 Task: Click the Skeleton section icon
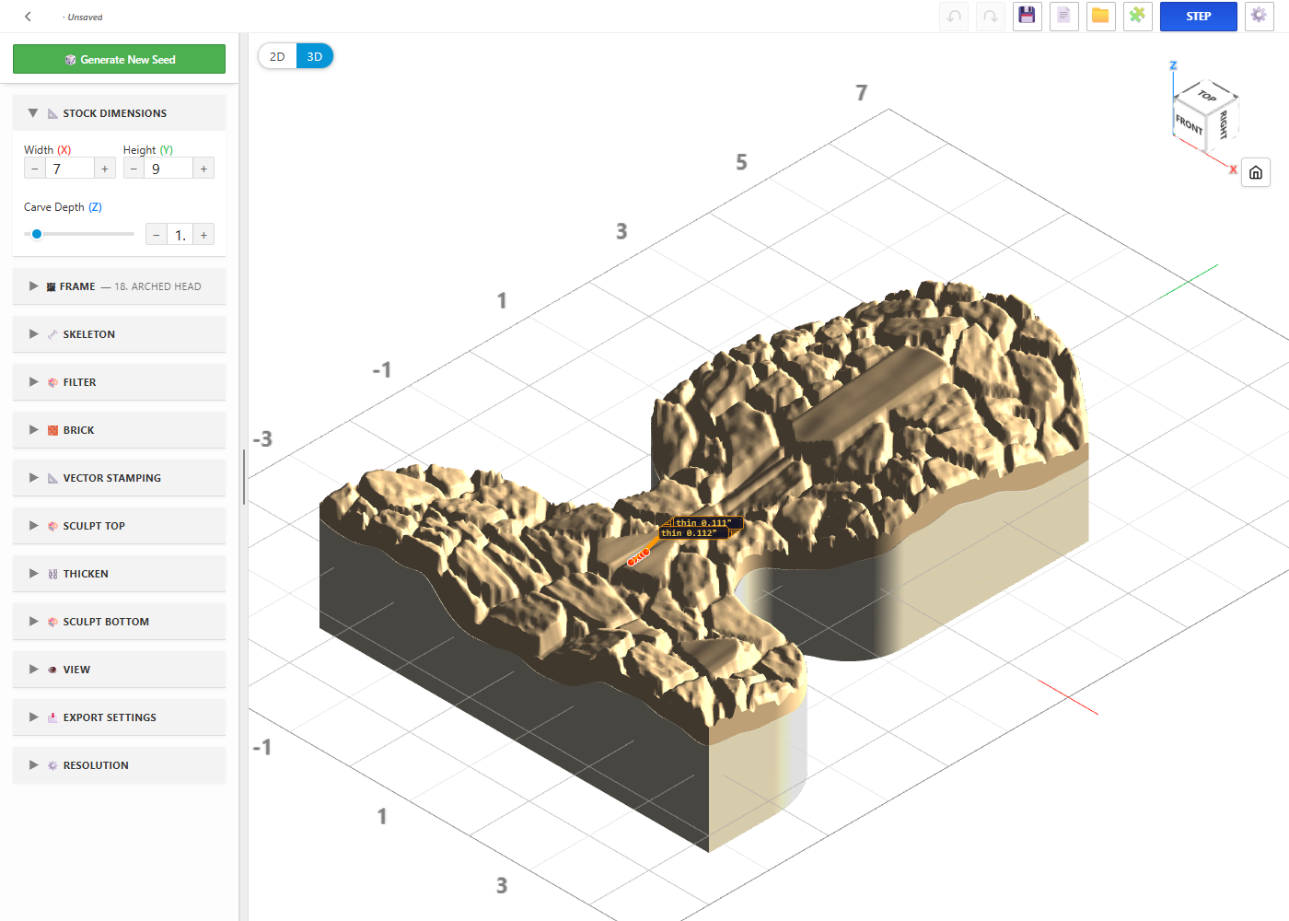pos(52,334)
